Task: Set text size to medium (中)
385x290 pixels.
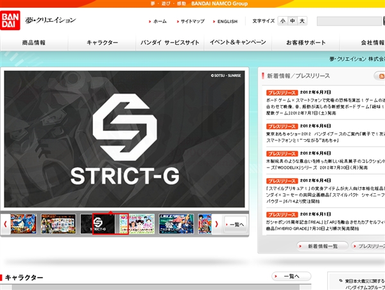Action: 293,21
